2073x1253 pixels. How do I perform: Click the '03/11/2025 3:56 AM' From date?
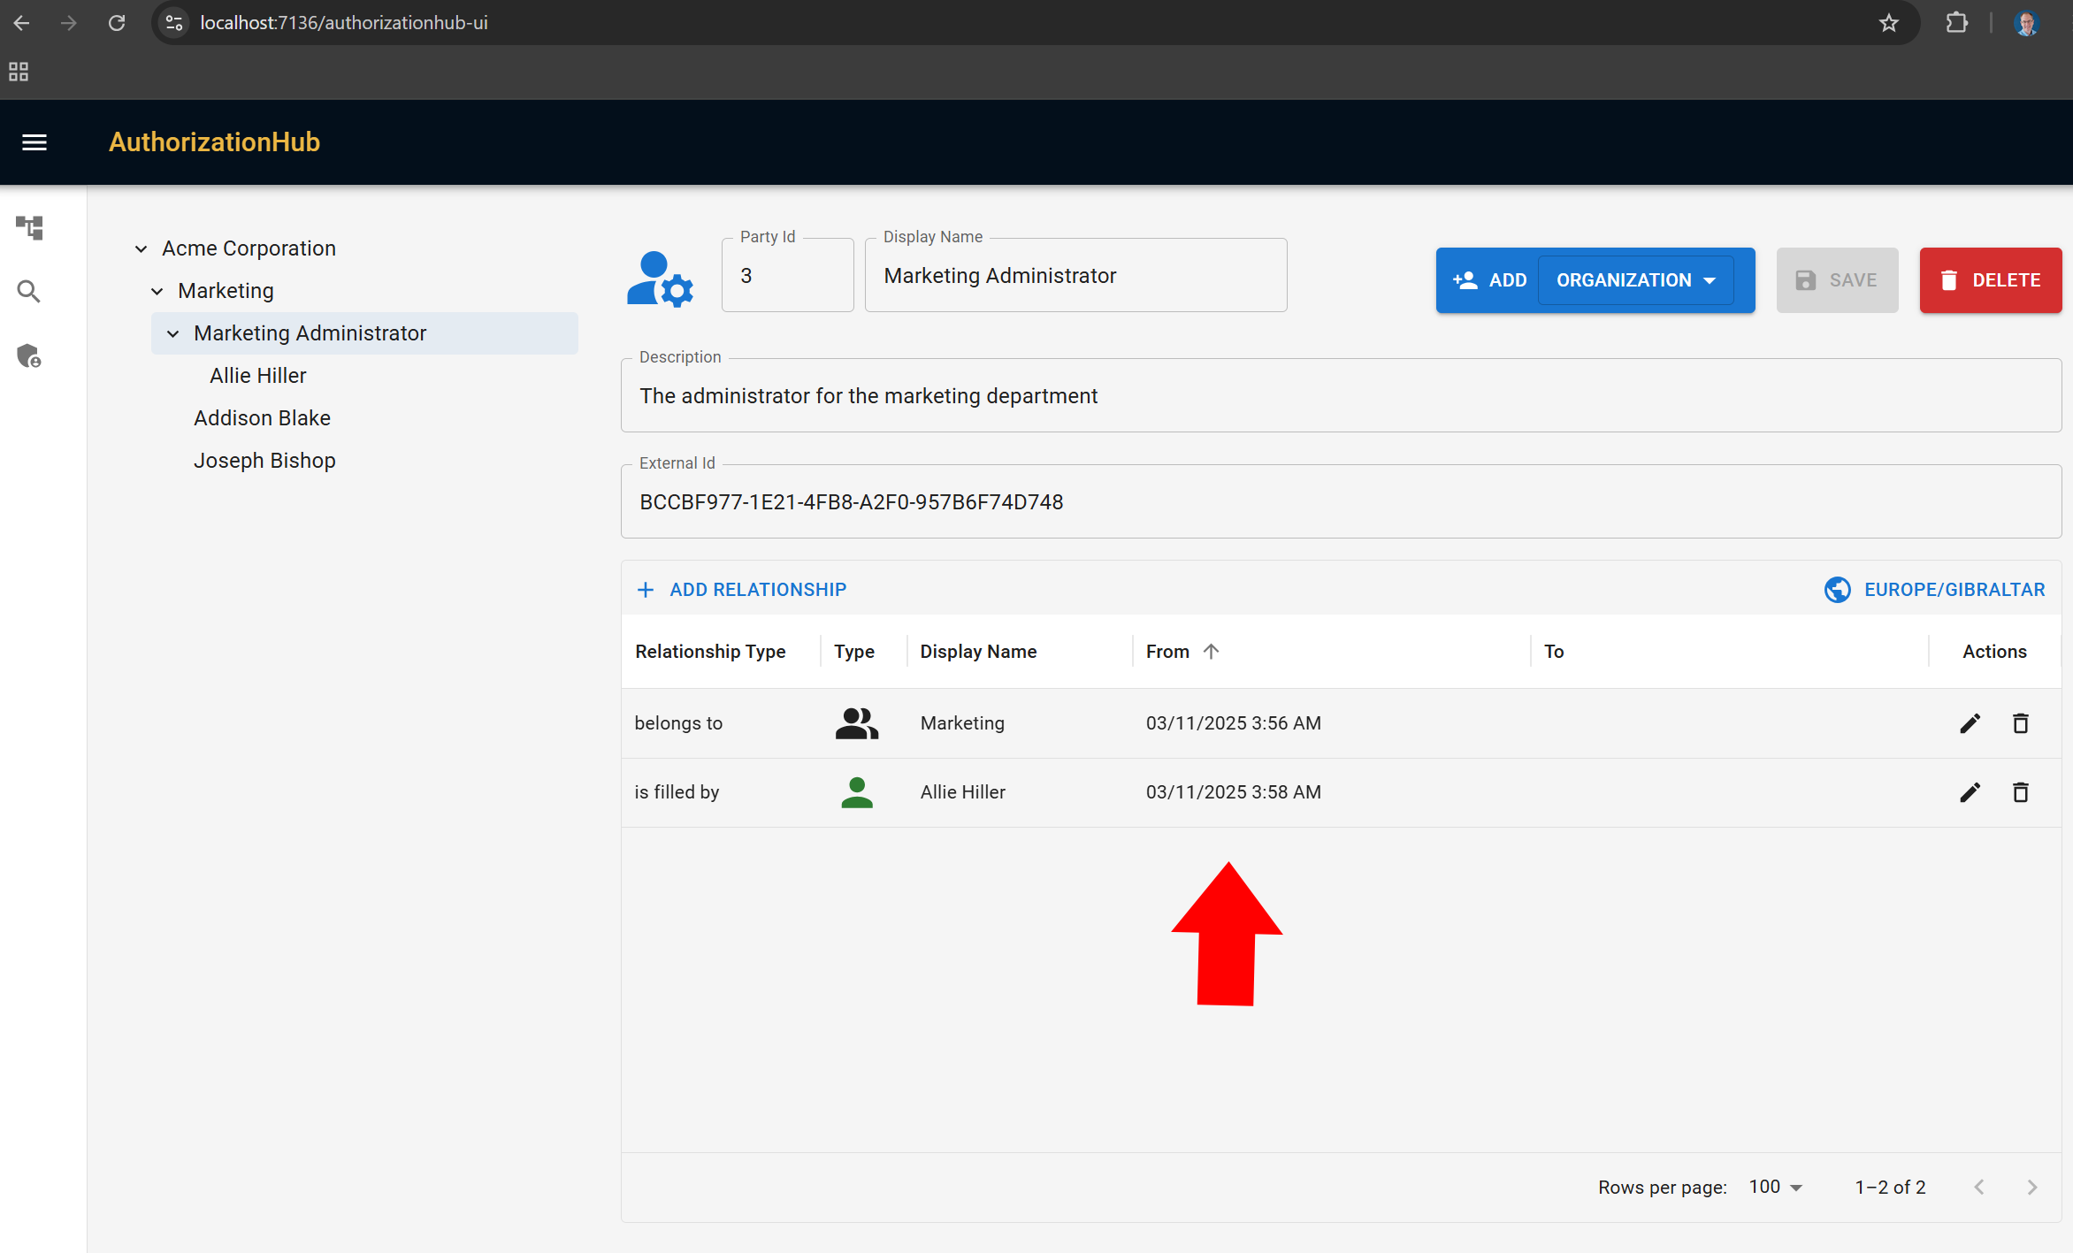tap(1233, 723)
